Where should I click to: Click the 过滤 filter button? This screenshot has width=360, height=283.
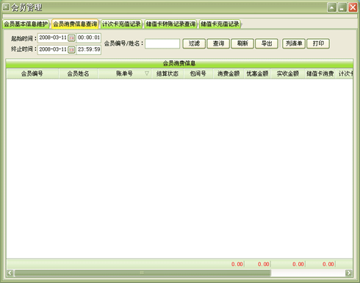coord(194,43)
